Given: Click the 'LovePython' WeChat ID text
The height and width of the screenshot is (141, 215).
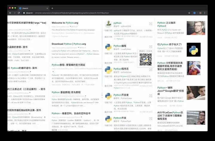Looking at the screenshot, I should 126,49.
